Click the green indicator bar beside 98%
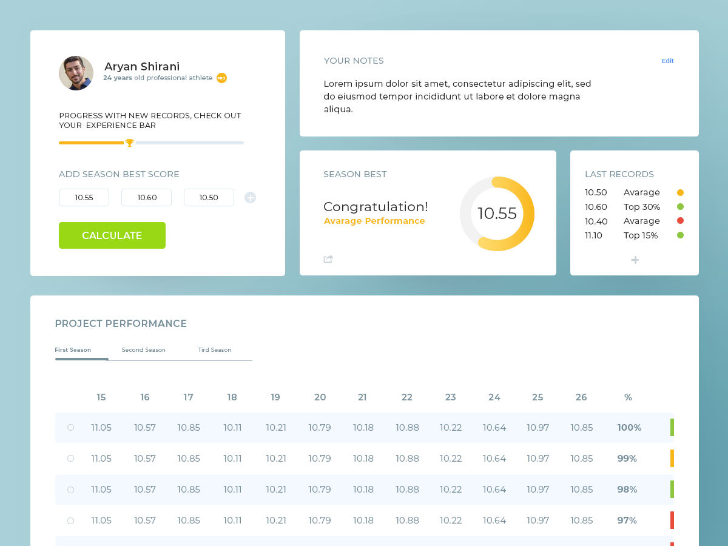Screen dimensions: 728x546 [672, 489]
